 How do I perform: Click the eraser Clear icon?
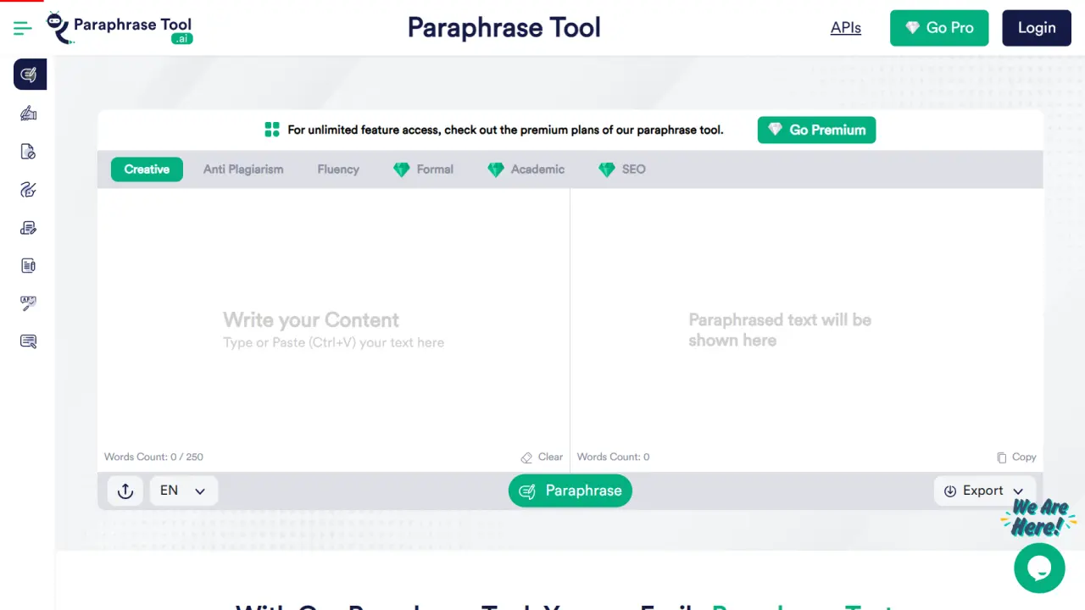(527, 457)
